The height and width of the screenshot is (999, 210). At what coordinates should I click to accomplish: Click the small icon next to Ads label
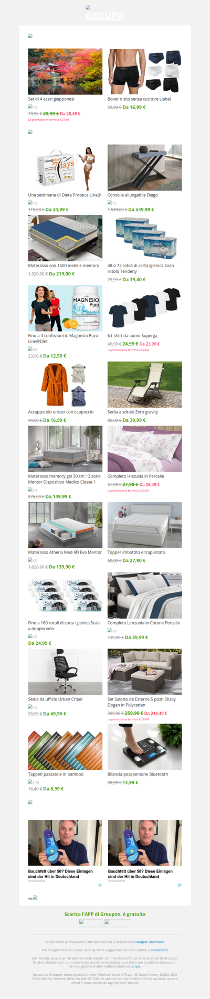point(35,898)
